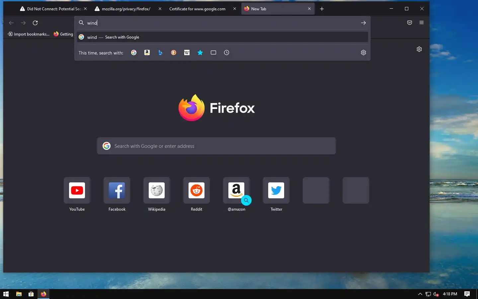Image resolution: width=478 pixels, height=299 pixels.
Task: Personalize new tab with gear icon
Action: (x=419, y=49)
